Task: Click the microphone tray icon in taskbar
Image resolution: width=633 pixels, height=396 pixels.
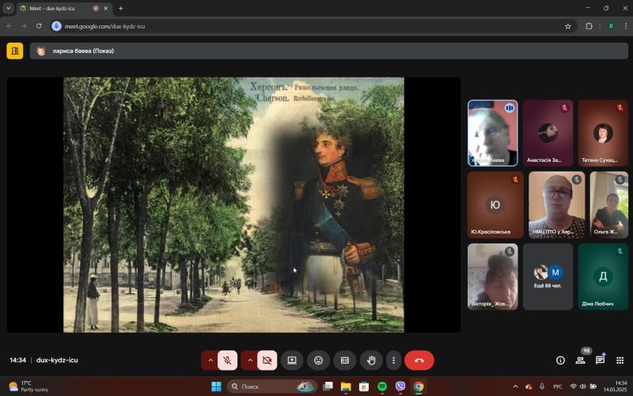Action: (x=542, y=387)
